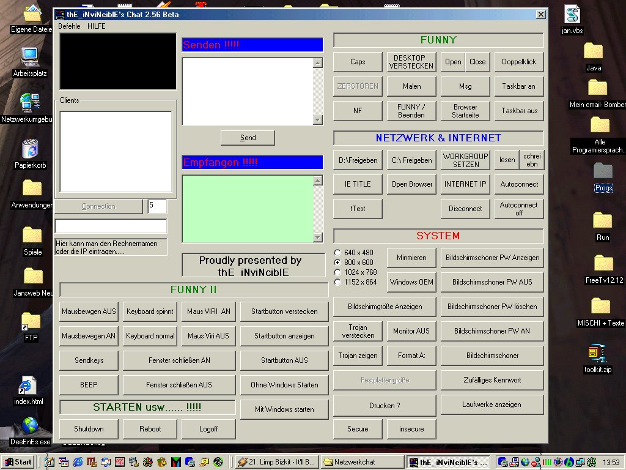Click the jan.vbs script file icon
Image resolution: width=626 pixels, height=470 pixels.
click(572, 15)
